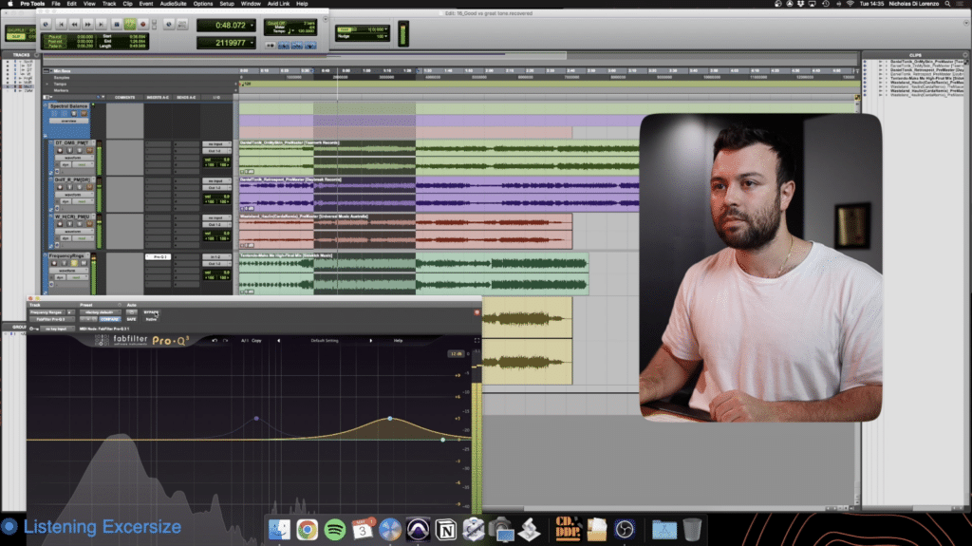Click the Fast Forward transport button

pyautogui.click(x=88, y=24)
